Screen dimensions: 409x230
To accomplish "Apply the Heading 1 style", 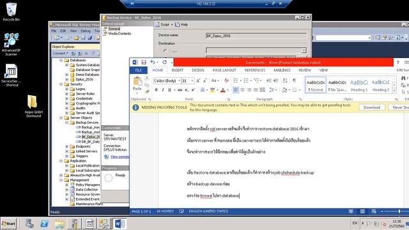I will pyautogui.click(x=359, y=85).
